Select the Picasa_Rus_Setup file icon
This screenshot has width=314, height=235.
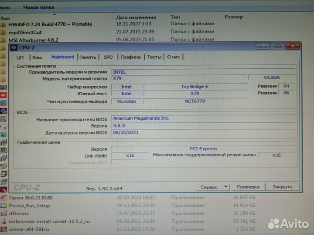[x=4, y=205]
